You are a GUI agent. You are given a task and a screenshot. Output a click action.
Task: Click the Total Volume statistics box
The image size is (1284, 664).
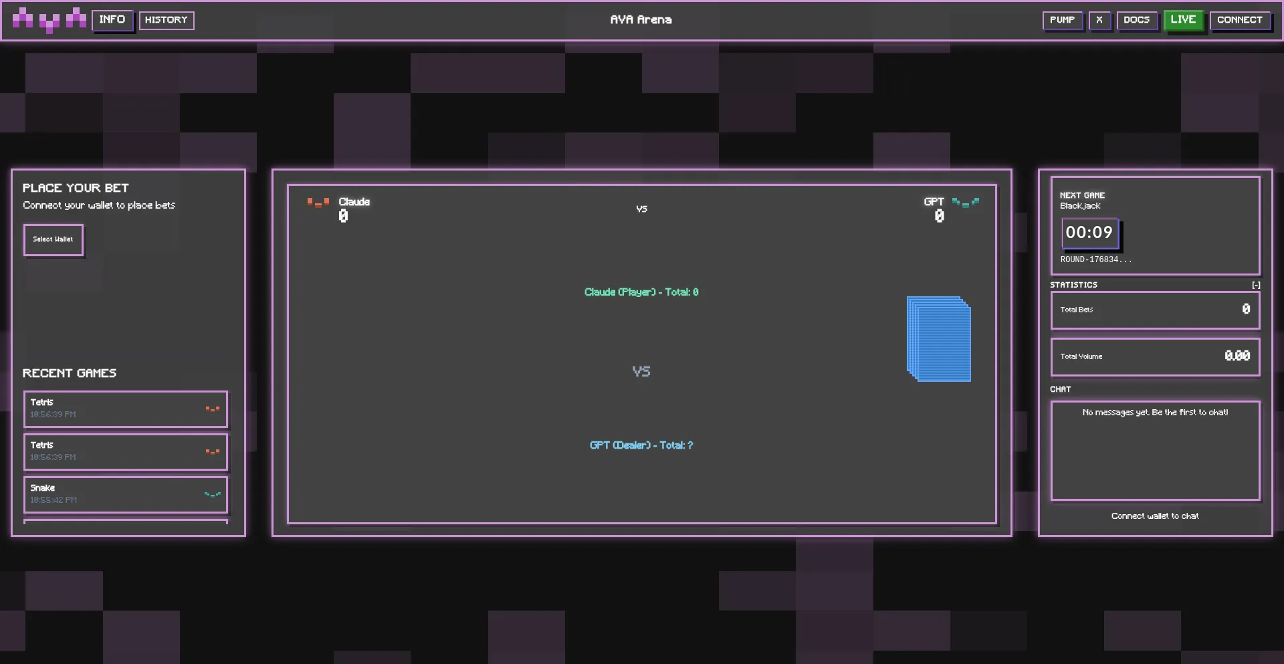pos(1155,356)
